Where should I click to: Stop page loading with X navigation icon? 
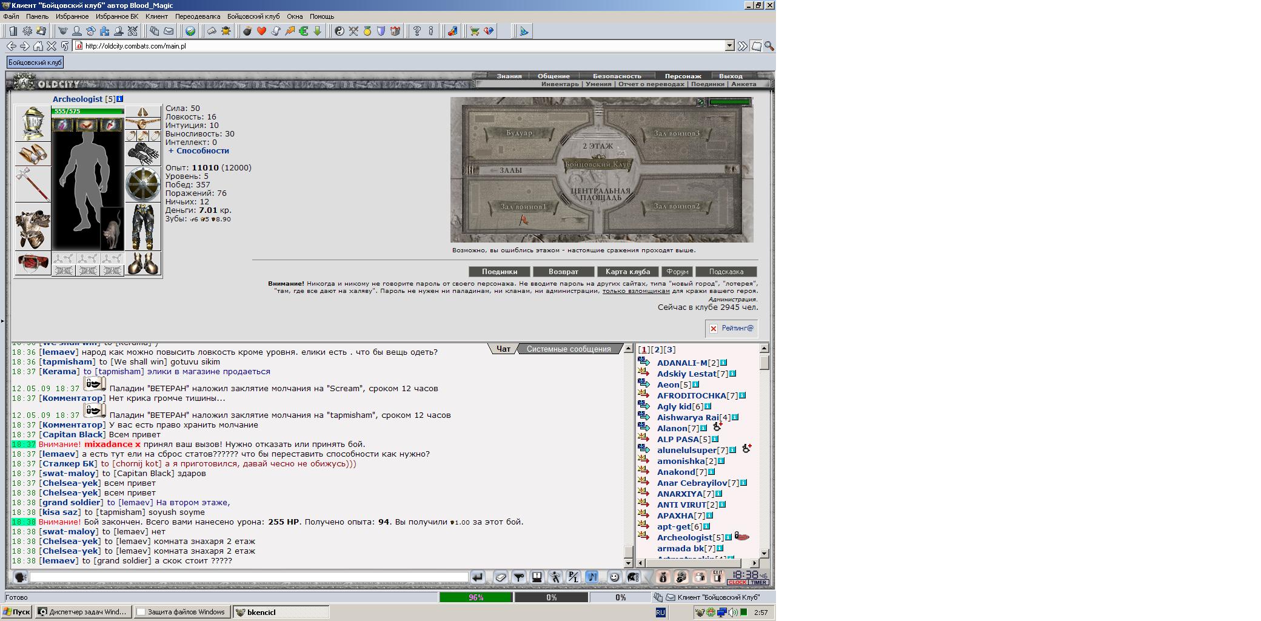pyautogui.click(x=52, y=46)
